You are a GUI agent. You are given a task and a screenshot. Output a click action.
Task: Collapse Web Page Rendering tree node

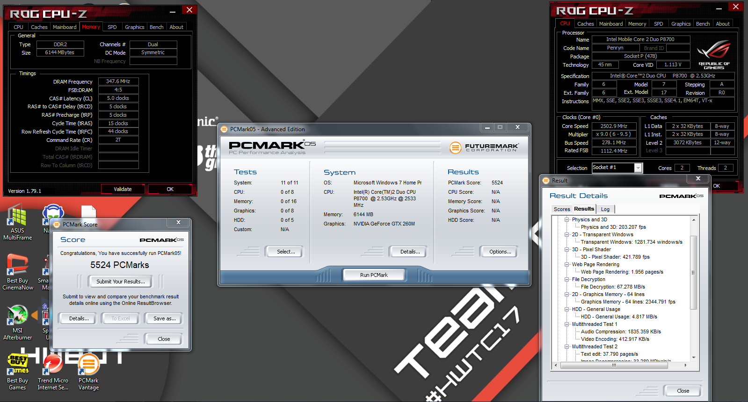click(567, 264)
